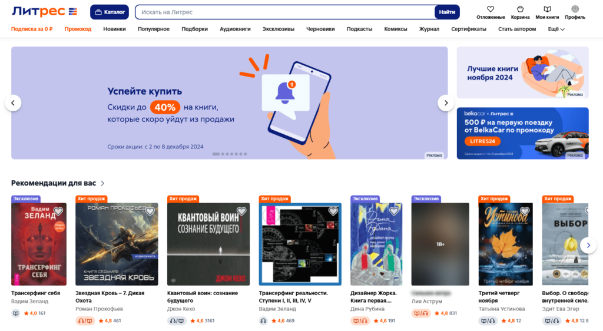
Task: Expand Рекомендации для вас section arrow
Action: pos(102,183)
